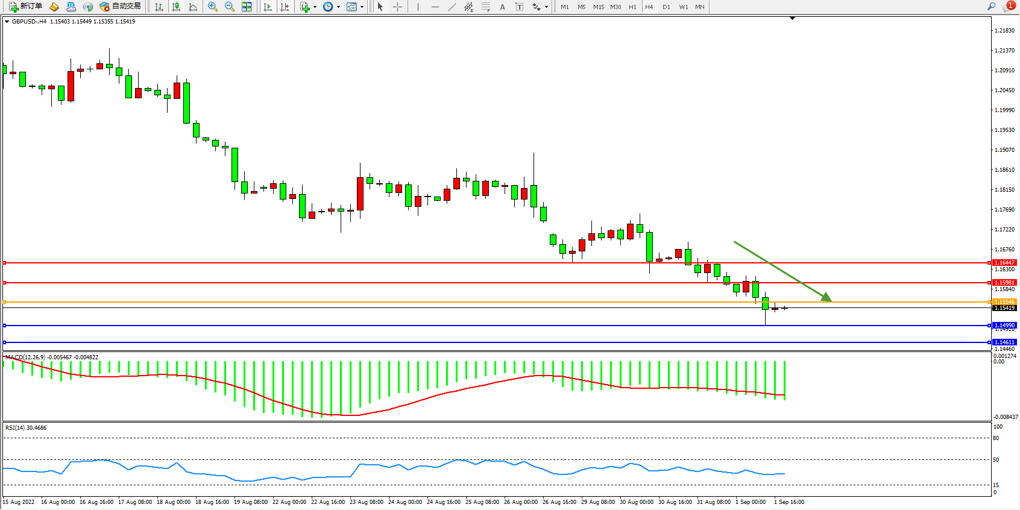This screenshot has width=1020, height=510.
Task: Click the M15 timeframe button
Action: pyautogui.click(x=598, y=7)
